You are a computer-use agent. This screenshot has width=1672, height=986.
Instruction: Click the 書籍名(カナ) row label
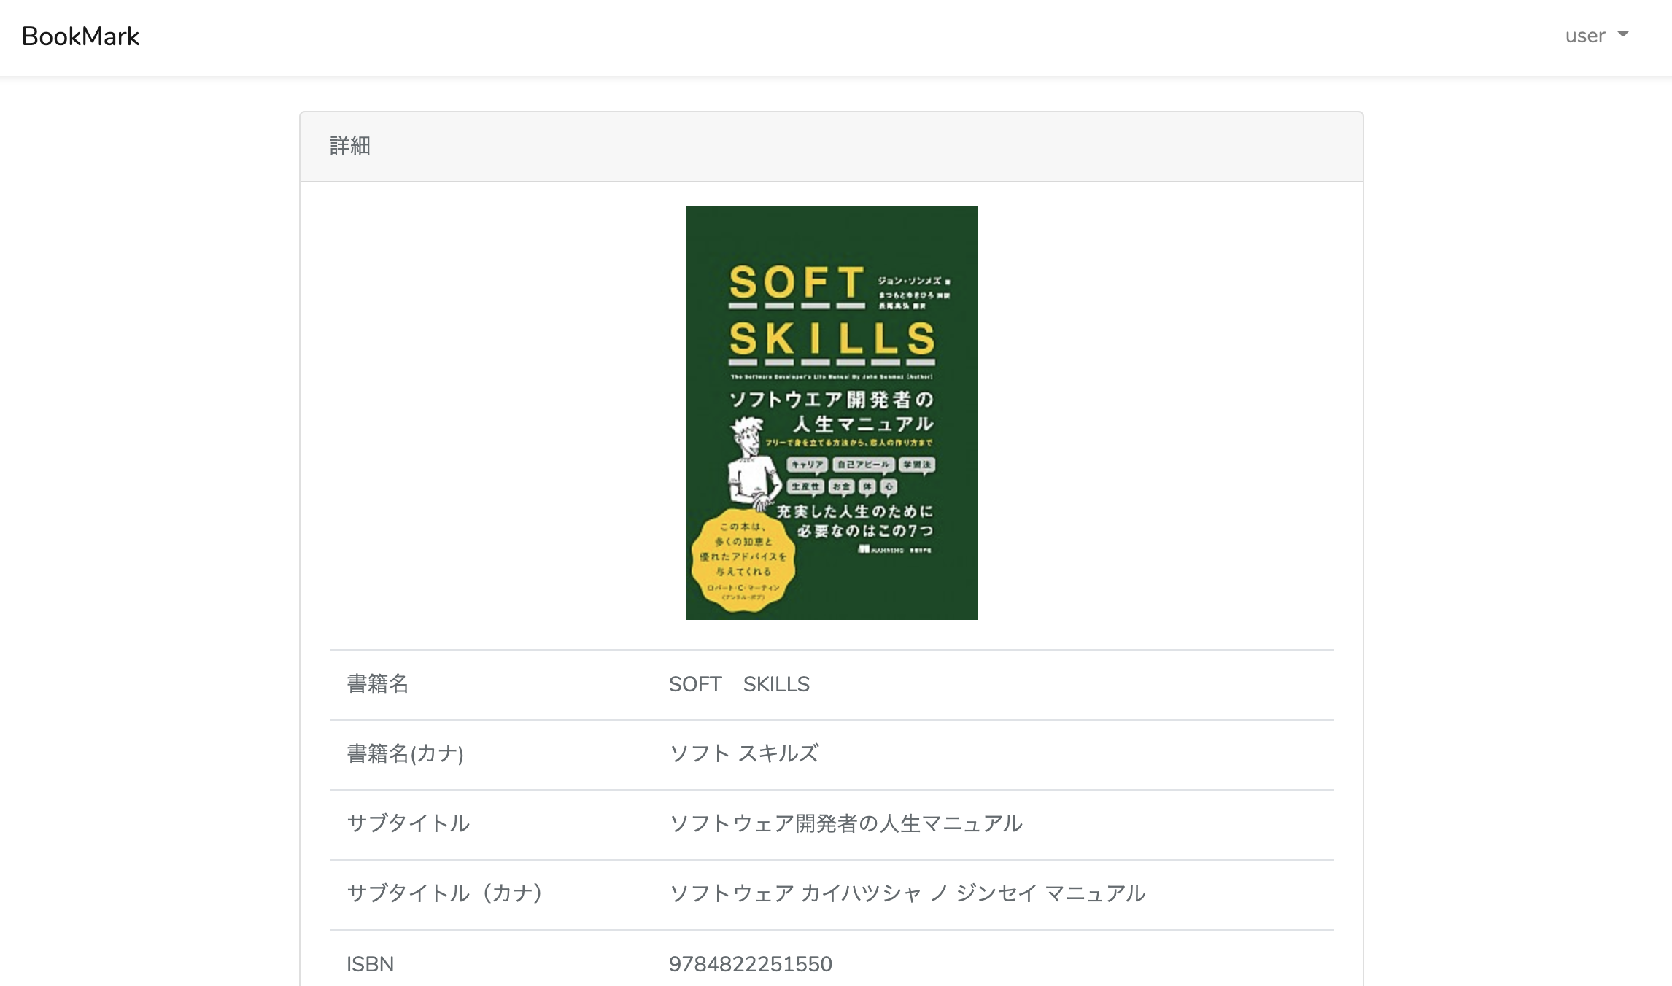pyautogui.click(x=405, y=753)
